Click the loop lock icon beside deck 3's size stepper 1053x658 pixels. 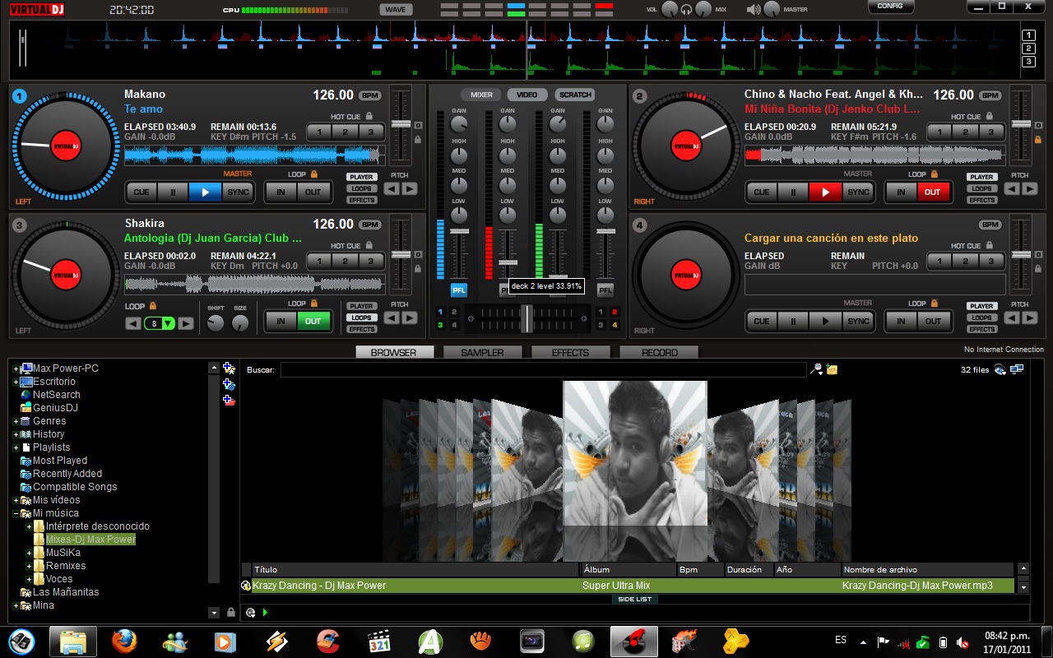pyautogui.click(x=153, y=306)
